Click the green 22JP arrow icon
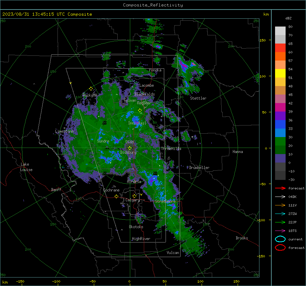 (280, 222)
